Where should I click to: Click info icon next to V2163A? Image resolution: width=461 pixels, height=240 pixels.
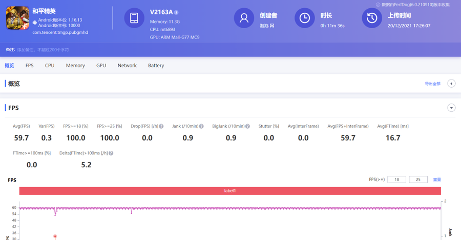coord(176,12)
